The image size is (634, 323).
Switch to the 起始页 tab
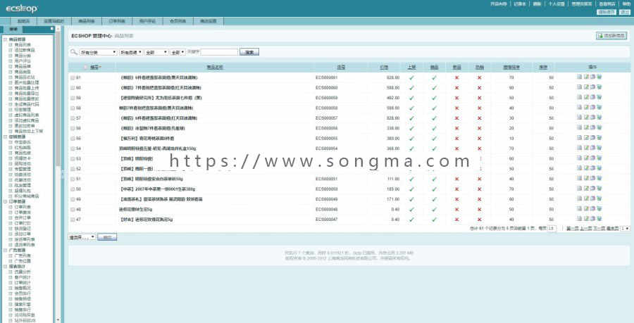pos(23,21)
